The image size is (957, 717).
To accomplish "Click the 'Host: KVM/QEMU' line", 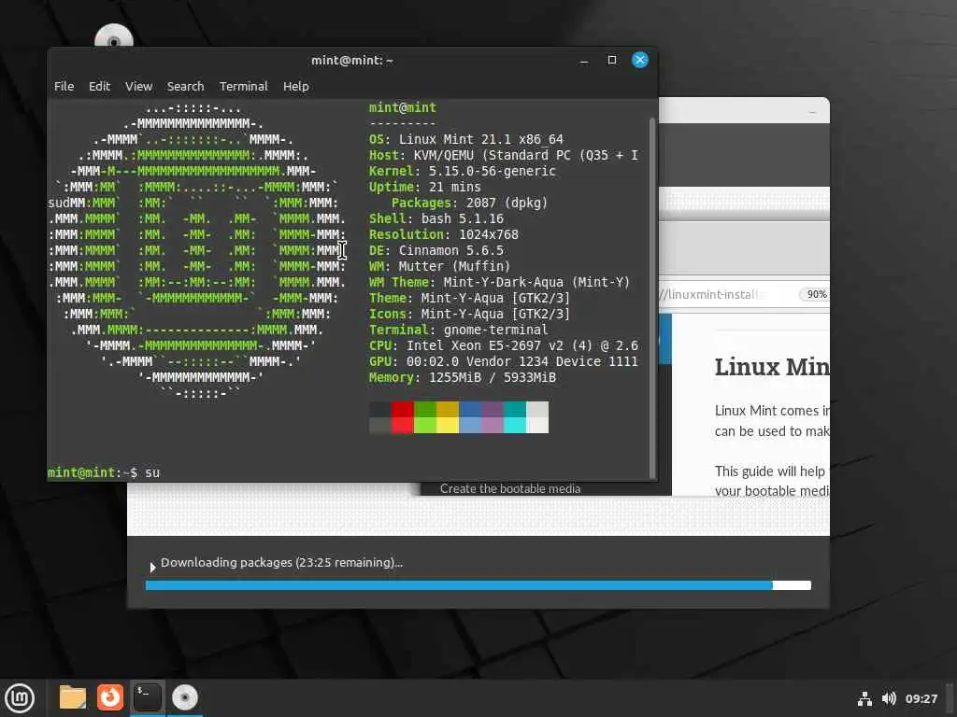I will point(504,155).
